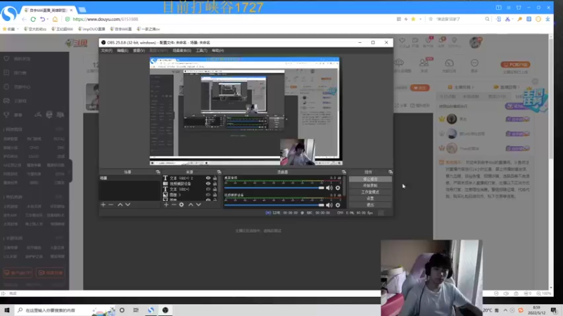Open the browser downloads icon
This screenshot has width=563, height=316.
tap(548, 19)
